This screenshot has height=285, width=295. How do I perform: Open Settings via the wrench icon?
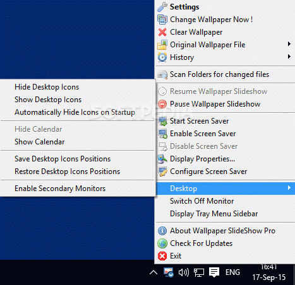coord(162,7)
